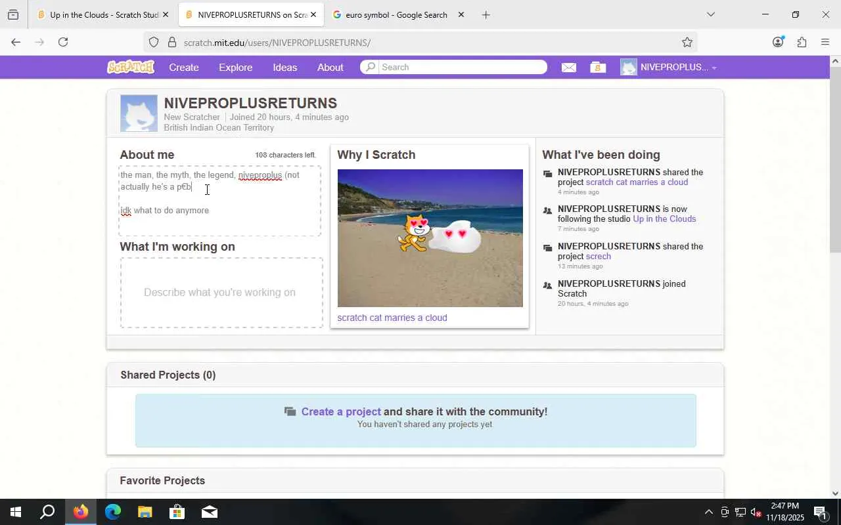
Task: Open the About menu item
Action: pos(330,67)
